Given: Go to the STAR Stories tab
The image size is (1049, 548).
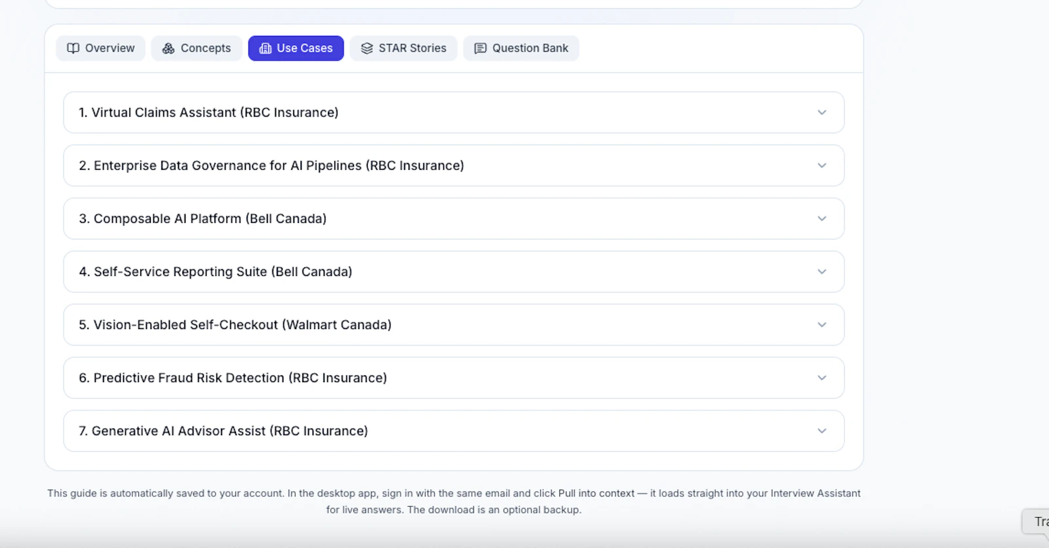Looking at the screenshot, I should [404, 49].
